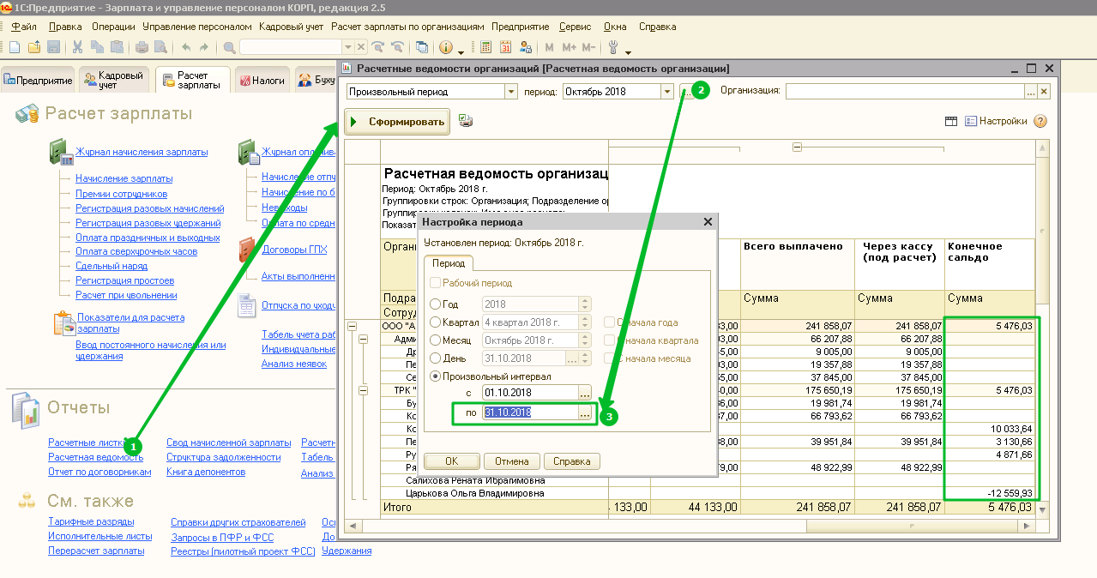Screen dimensions: 1097x578
Task: Click the windows list toolbar icon
Action: [422, 46]
